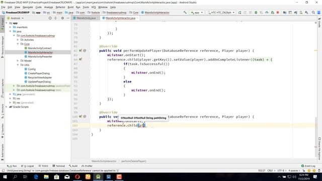Click the red Stop button in toolbar
Viewport: 322px width, 181px height.
(278, 13)
